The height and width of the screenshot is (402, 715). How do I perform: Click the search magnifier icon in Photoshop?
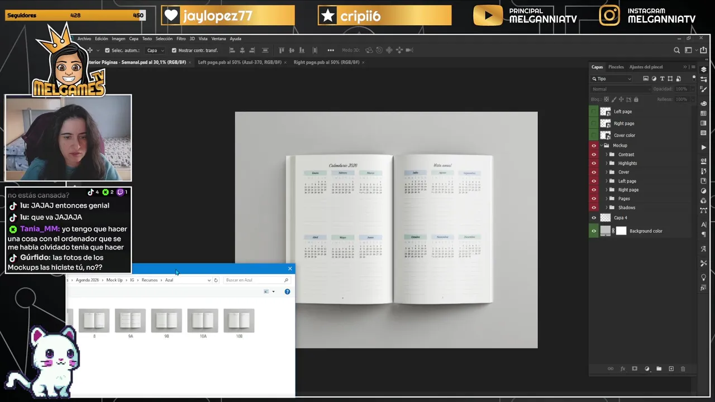click(x=677, y=50)
